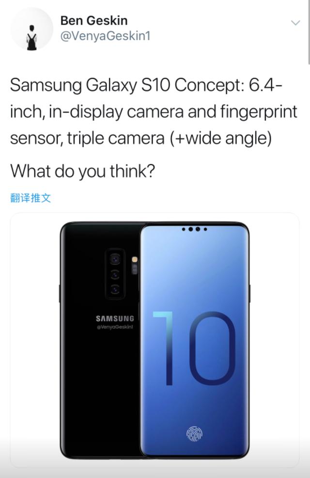Tap the fingerprint sensor icon on the screen
Screen dimensions: 310x478
click(195, 433)
